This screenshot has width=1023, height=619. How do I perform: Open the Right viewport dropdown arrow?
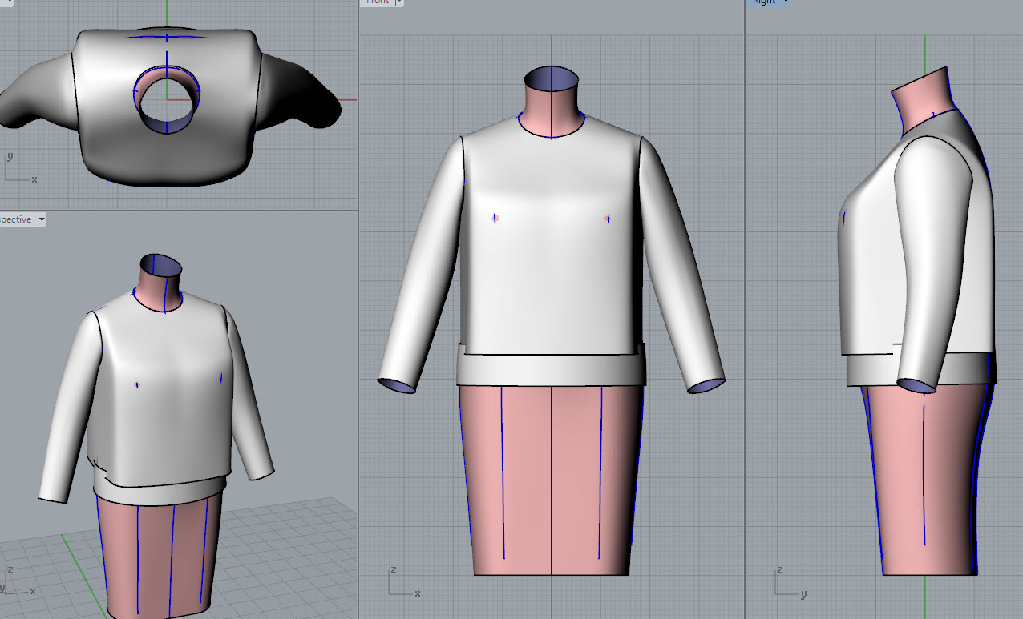[786, 2]
